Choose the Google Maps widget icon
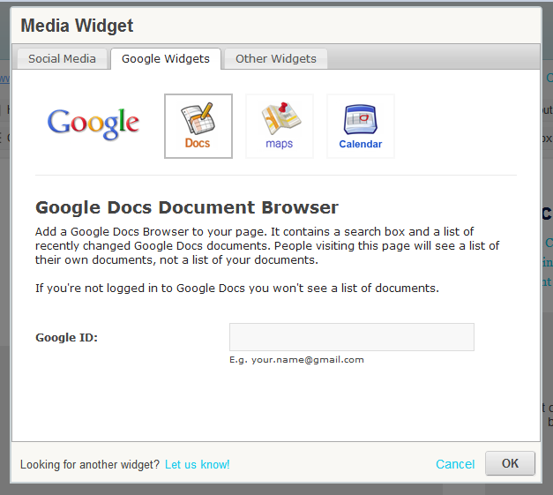553x495 pixels. pyautogui.click(x=280, y=126)
